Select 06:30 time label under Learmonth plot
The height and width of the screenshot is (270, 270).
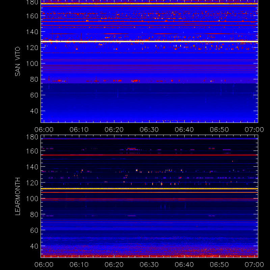[x=149, y=265]
